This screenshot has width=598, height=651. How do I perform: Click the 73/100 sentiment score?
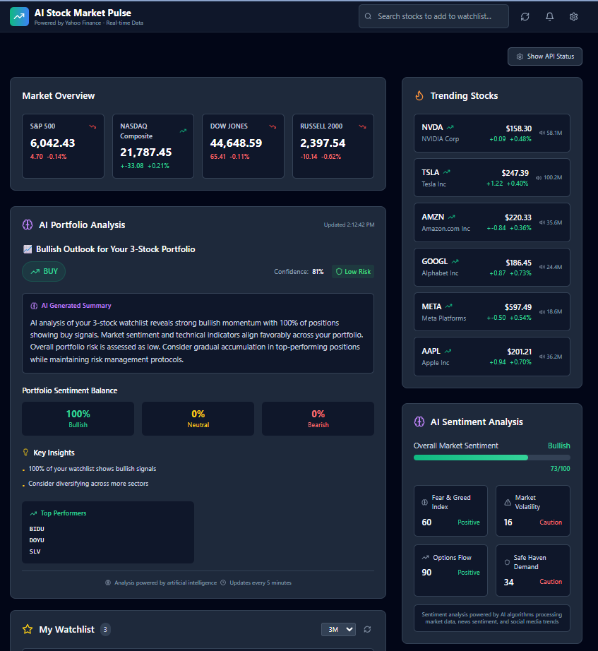click(560, 469)
